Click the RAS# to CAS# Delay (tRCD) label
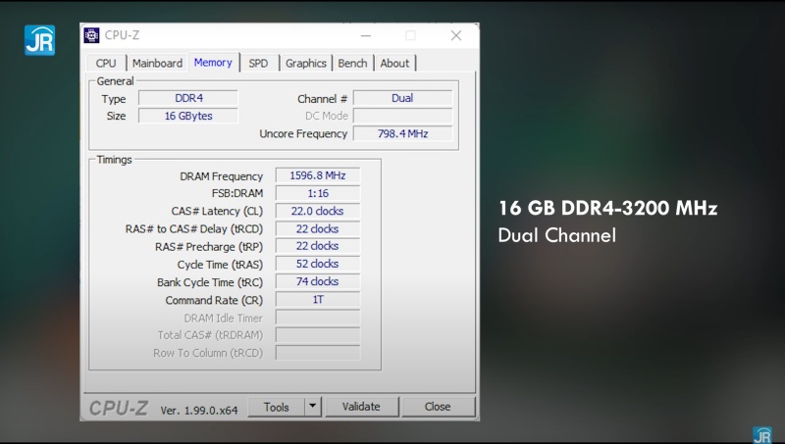Screen dimensions: 785x444 (x=193, y=229)
